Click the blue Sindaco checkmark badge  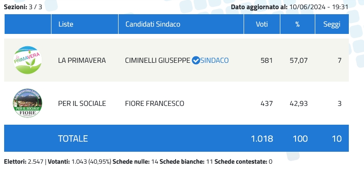[x=196, y=61]
